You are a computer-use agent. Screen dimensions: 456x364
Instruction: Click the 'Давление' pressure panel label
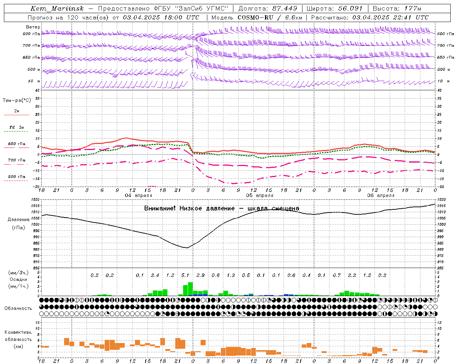coord(19,220)
